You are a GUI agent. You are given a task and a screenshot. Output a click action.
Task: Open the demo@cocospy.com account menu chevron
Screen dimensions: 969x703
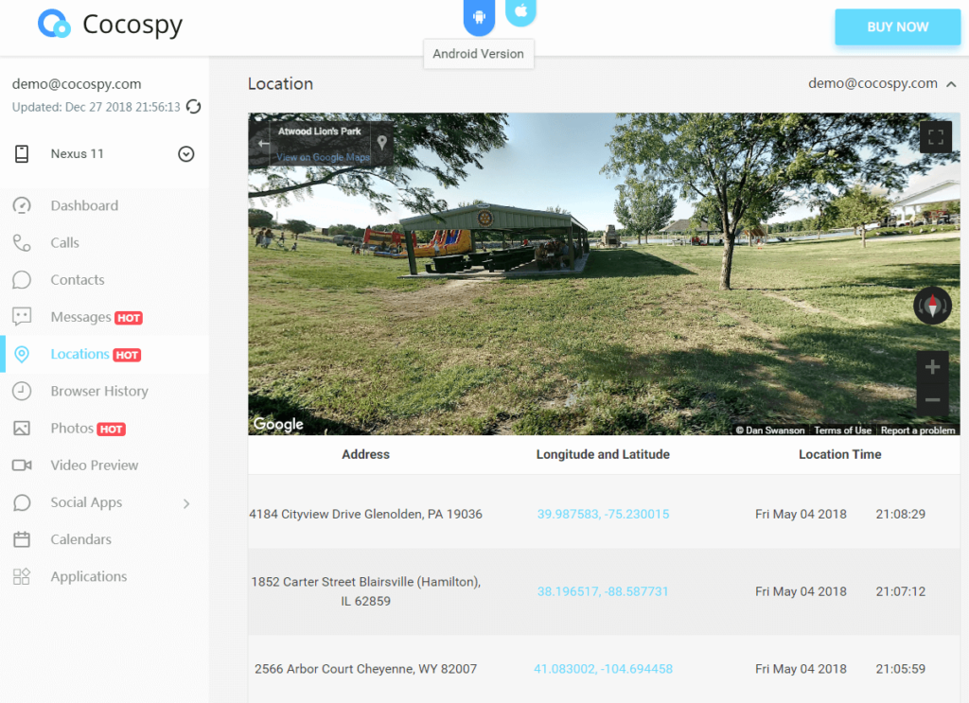tap(951, 84)
